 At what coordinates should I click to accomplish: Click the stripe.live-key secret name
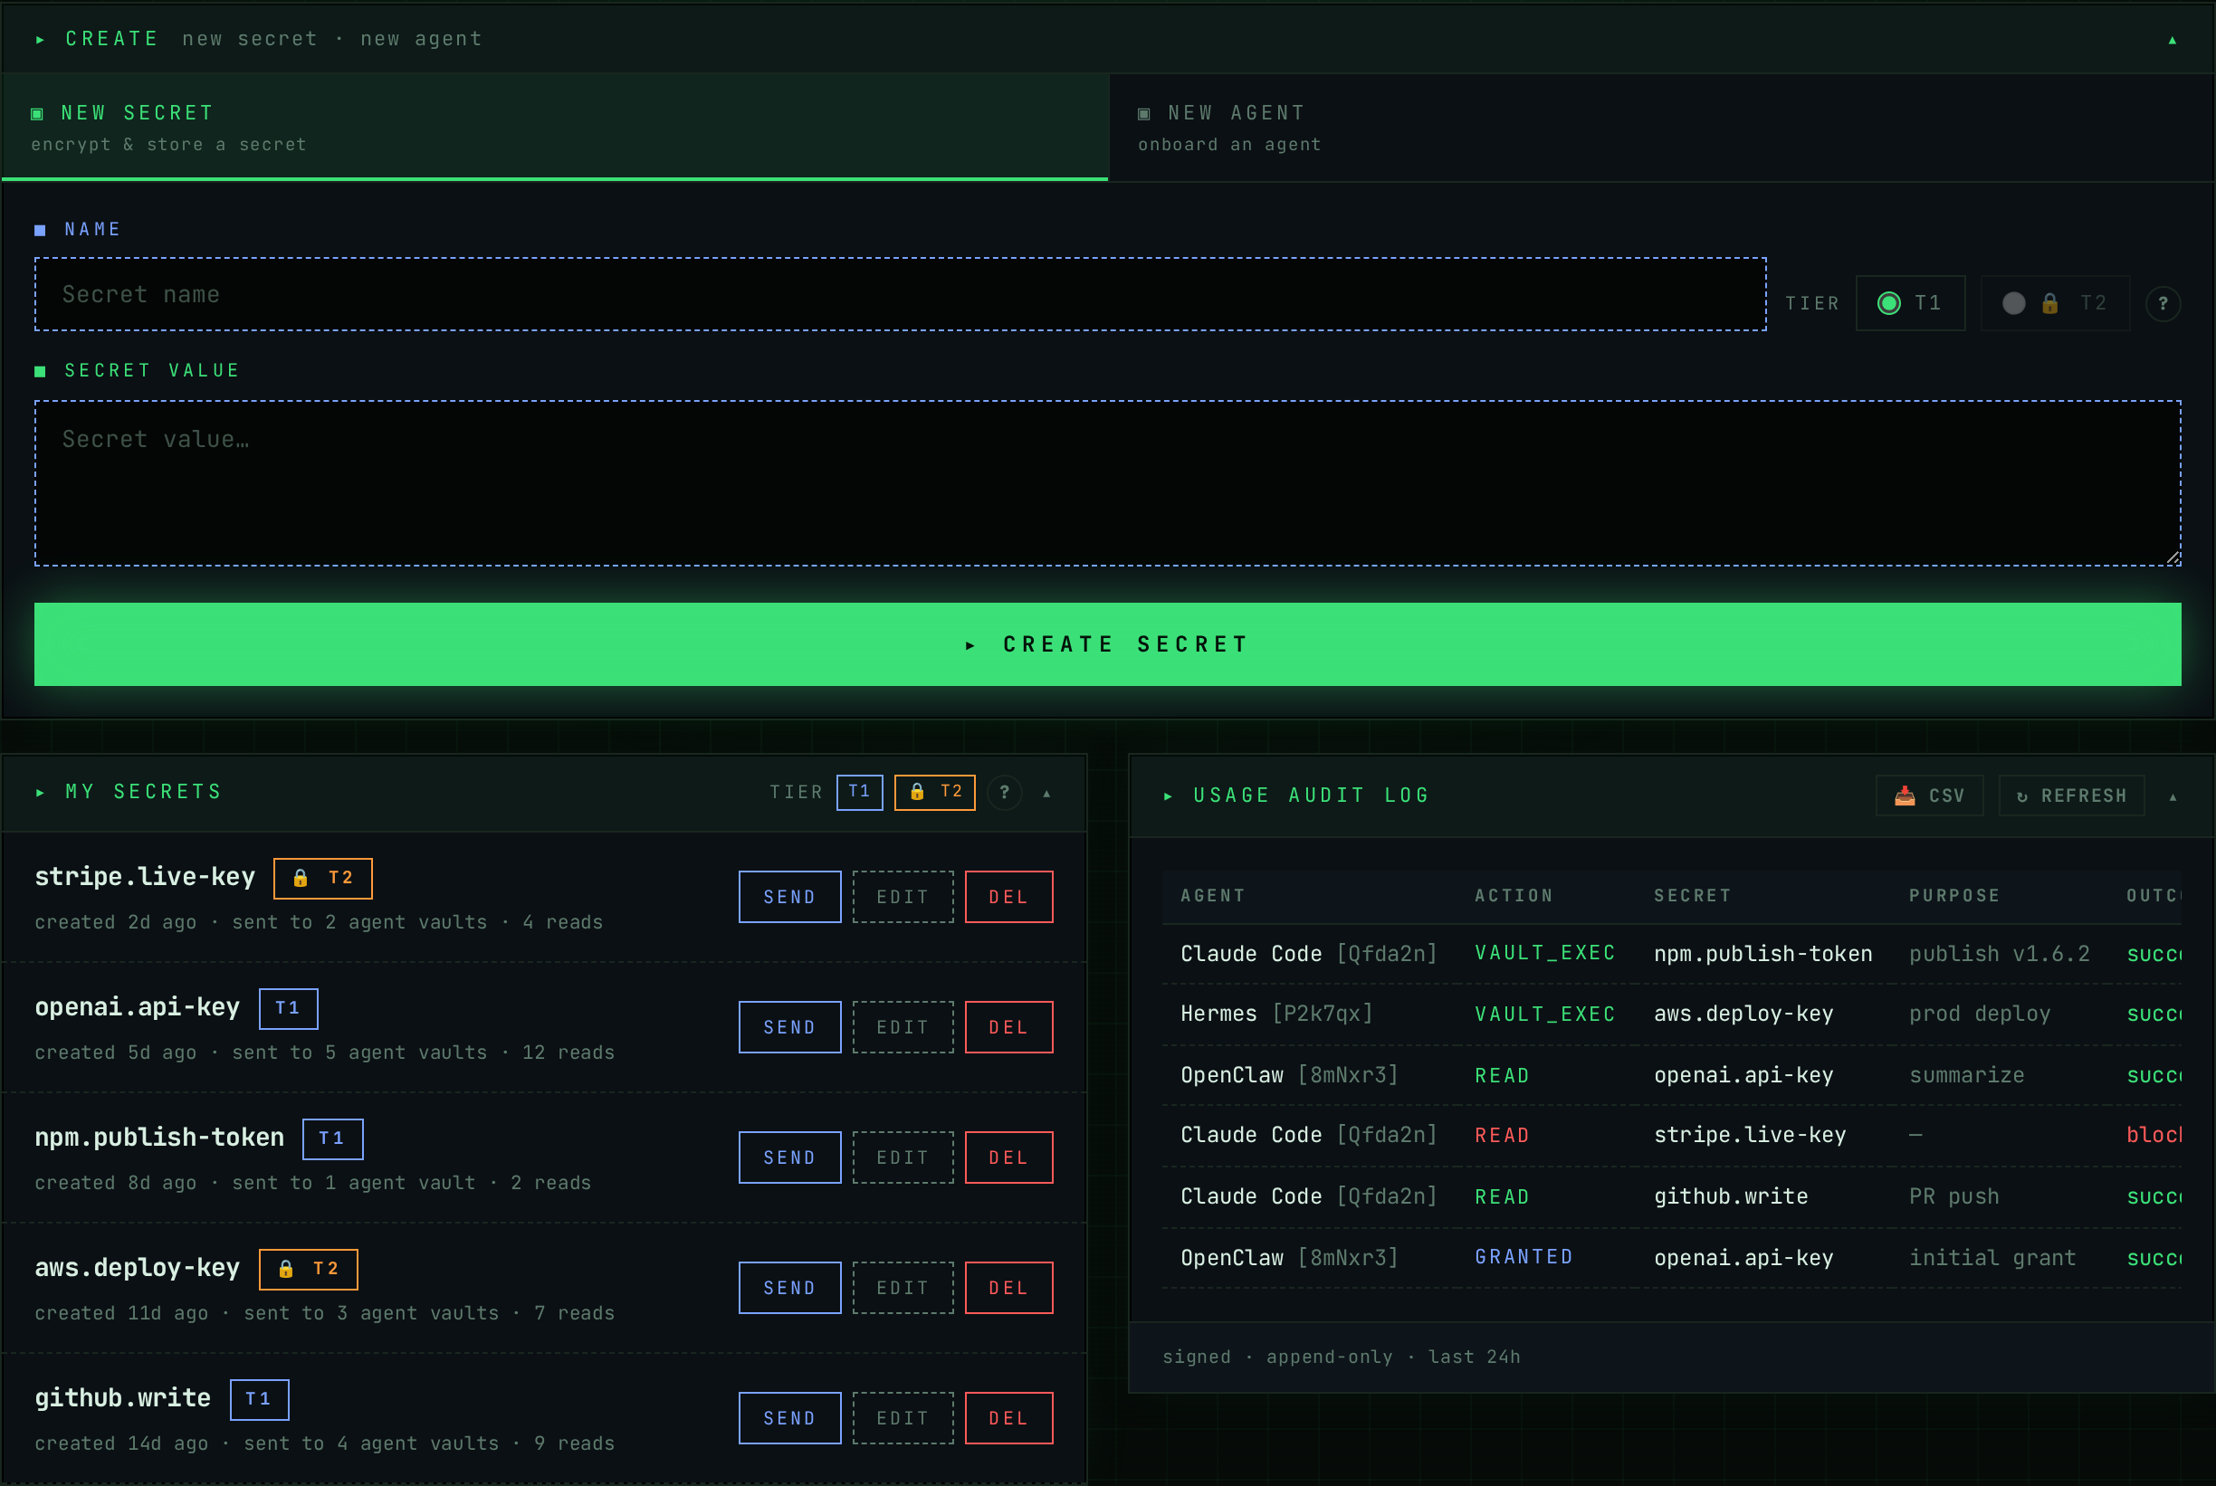(145, 877)
